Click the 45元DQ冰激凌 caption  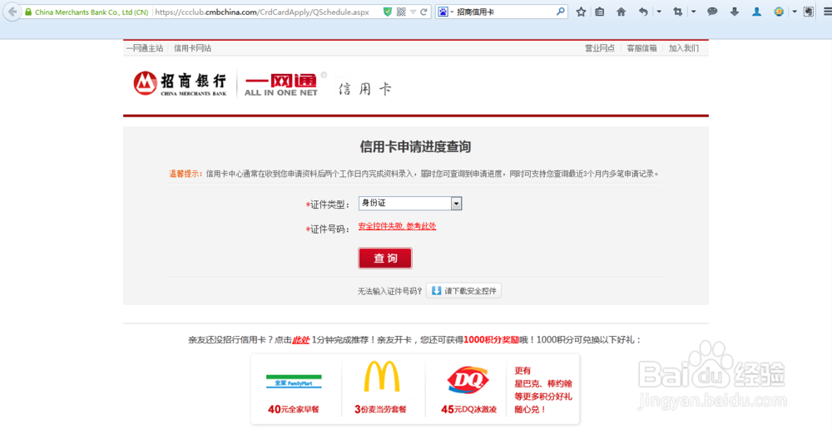point(468,409)
